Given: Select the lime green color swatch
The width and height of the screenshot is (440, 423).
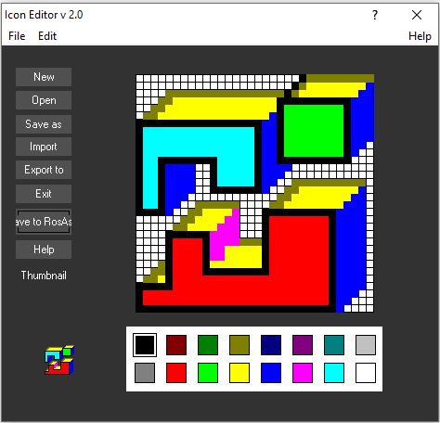Looking at the screenshot, I should coord(208,373).
